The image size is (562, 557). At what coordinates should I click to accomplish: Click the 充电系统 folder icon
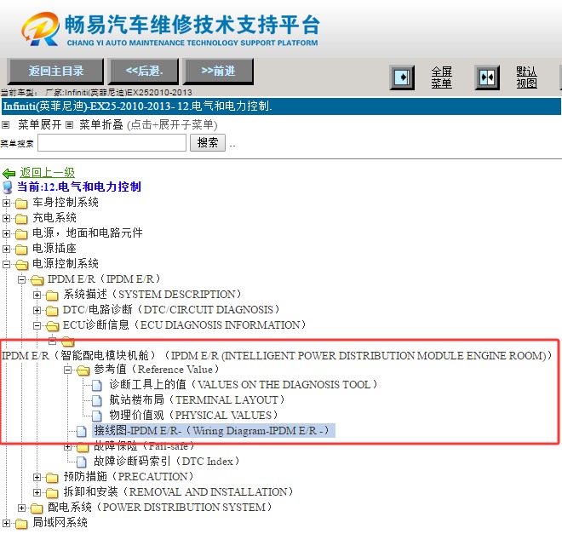point(21,219)
